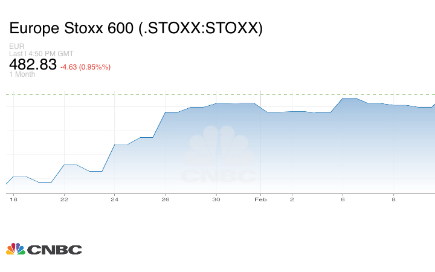Click the 30 date on the x-axis
The image size is (435, 272).
[x=216, y=199]
